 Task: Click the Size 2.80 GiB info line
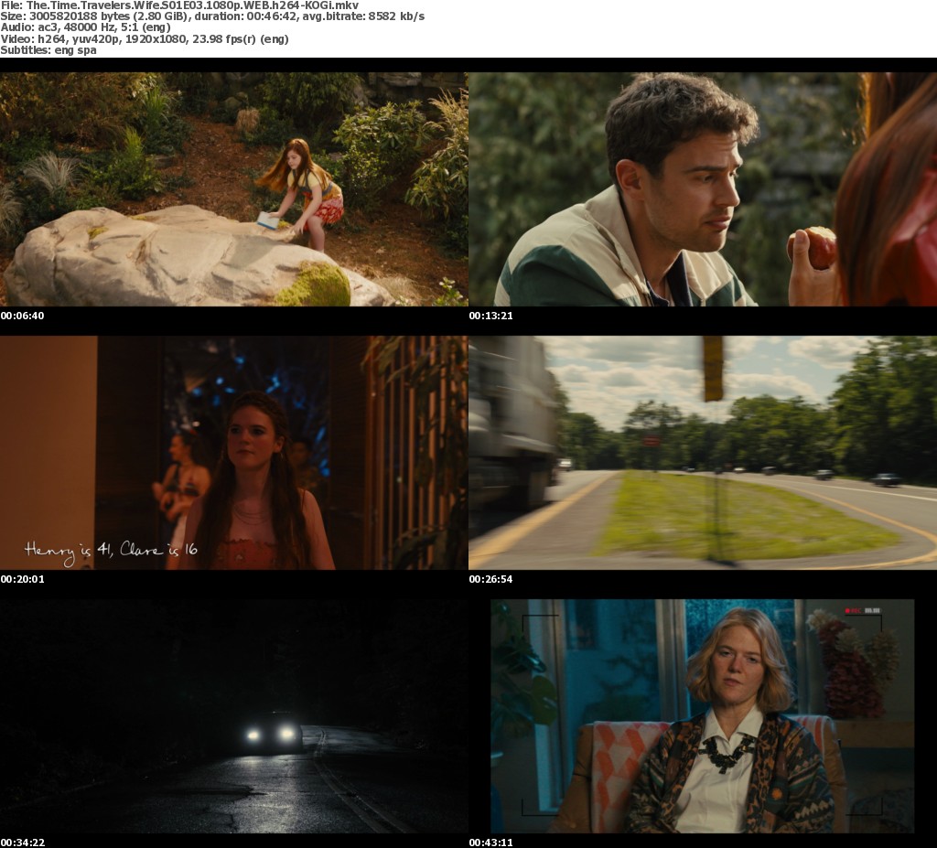tap(212, 16)
